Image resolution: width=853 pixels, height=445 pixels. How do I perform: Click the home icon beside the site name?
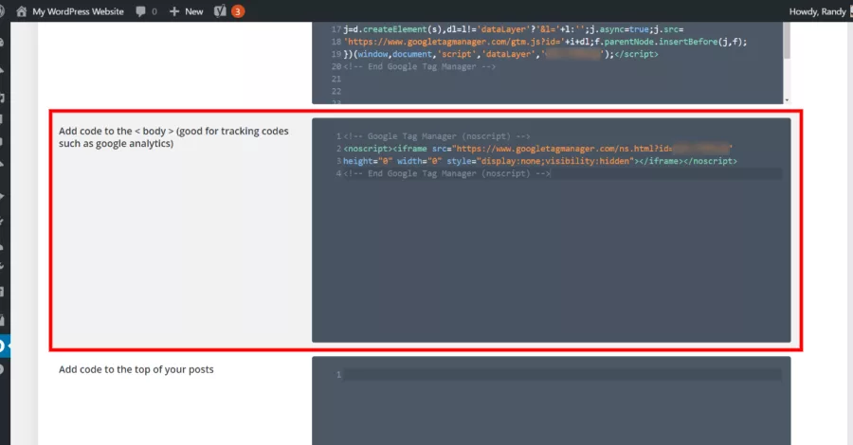coord(21,11)
